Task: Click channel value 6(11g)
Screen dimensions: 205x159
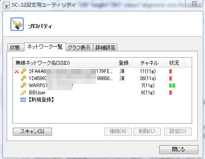Action: (x=148, y=93)
